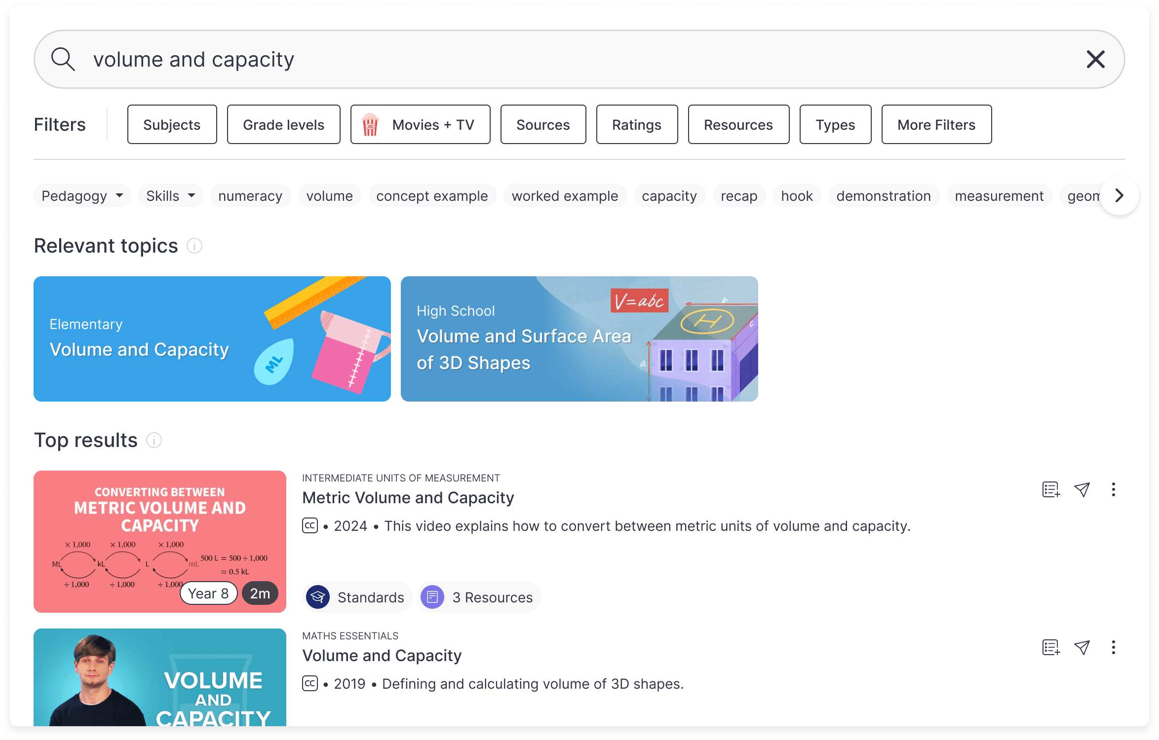Open the Movies + TV filter
The width and height of the screenshot is (1159, 740).
point(420,124)
